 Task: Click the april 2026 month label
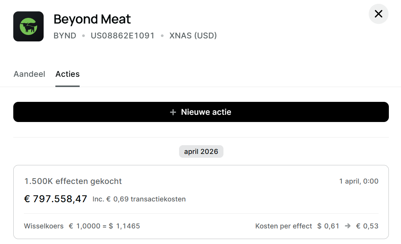201,152
